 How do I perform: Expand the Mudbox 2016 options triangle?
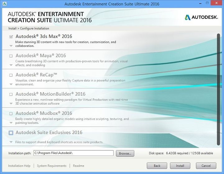pyautogui.click(x=11, y=123)
